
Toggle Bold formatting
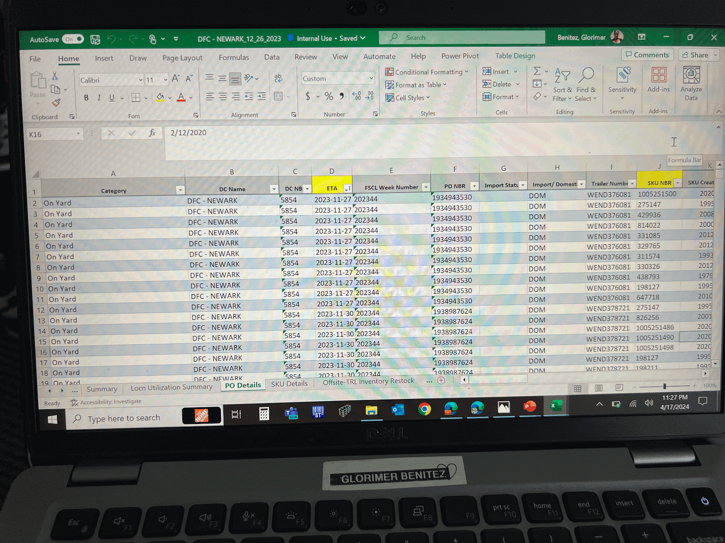pyautogui.click(x=86, y=97)
